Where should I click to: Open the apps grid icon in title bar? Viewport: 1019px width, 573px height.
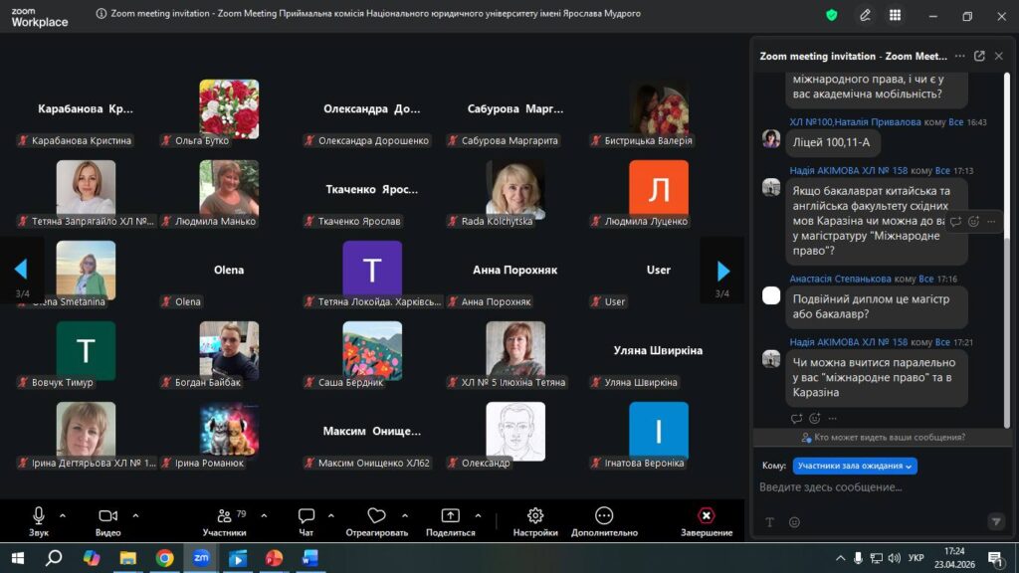pos(896,15)
